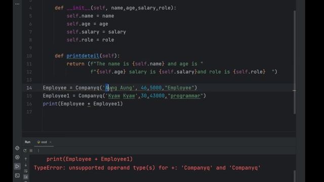The height and width of the screenshot is (182, 324).
Task: Click the Run console vertical scrollbar
Action: (x=295, y=176)
